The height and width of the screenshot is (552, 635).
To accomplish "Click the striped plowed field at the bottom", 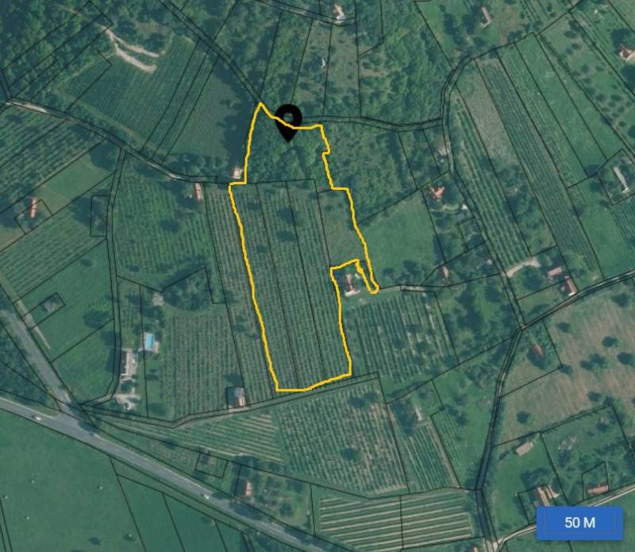I will (394, 515).
